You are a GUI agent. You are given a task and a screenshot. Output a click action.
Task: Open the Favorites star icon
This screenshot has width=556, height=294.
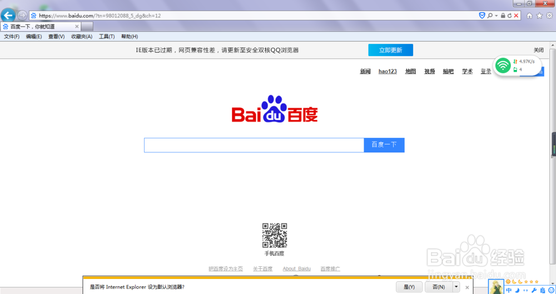pyautogui.click(x=539, y=16)
